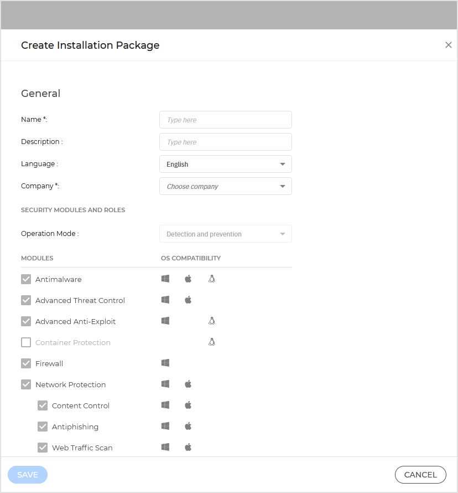Click the Linux icon for Advanced Anti-Exploit
Viewport: 458px width, 493px height.
[211, 321]
